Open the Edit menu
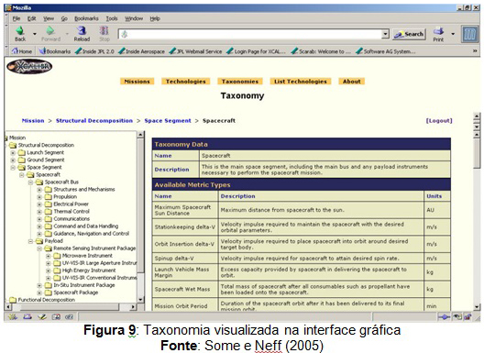Viewport: 484px width, 353px height. [x=31, y=18]
